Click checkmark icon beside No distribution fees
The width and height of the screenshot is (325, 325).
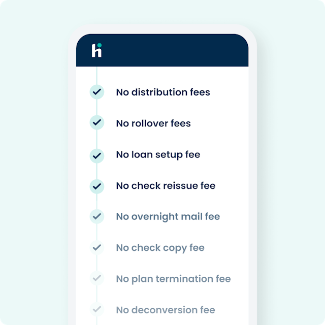[x=96, y=92]
